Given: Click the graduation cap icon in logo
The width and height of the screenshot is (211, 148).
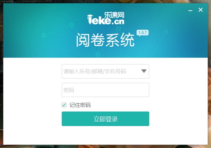Looking at the screenshot, I should click(x=90, y=17).
